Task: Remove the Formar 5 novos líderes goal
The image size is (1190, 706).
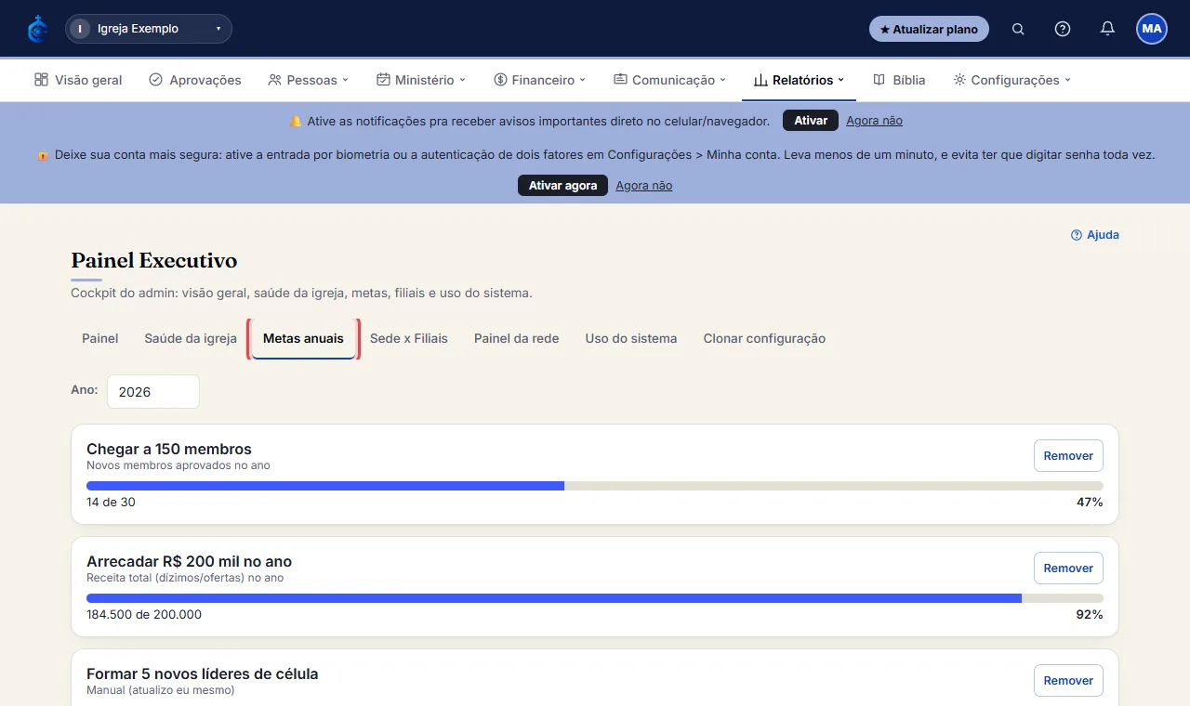Action: click(x=1068, y=681)
